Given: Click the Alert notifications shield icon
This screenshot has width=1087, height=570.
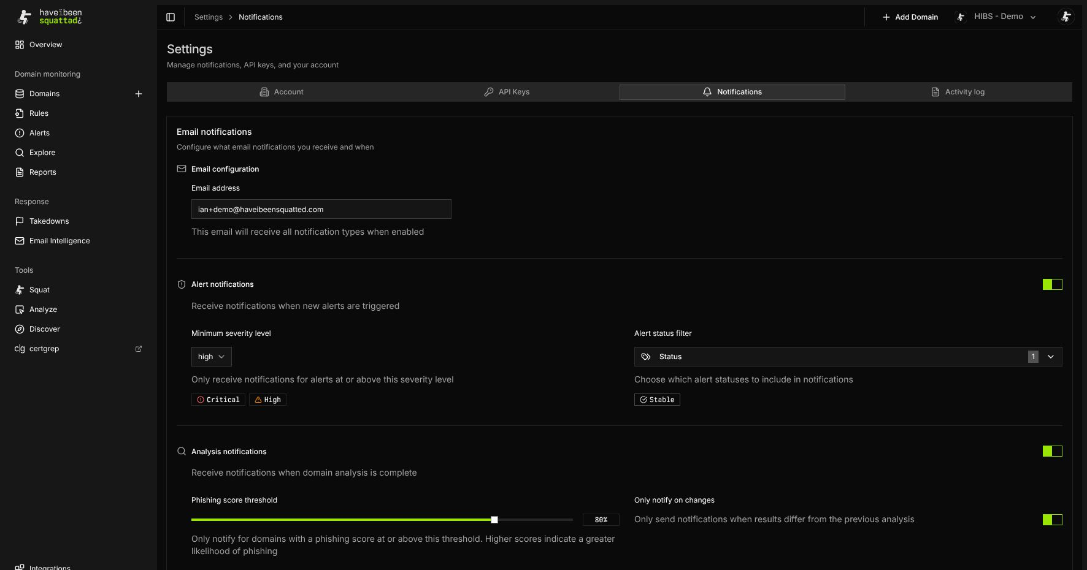Looking at the screenshot, I should click(x=182, y=284).
